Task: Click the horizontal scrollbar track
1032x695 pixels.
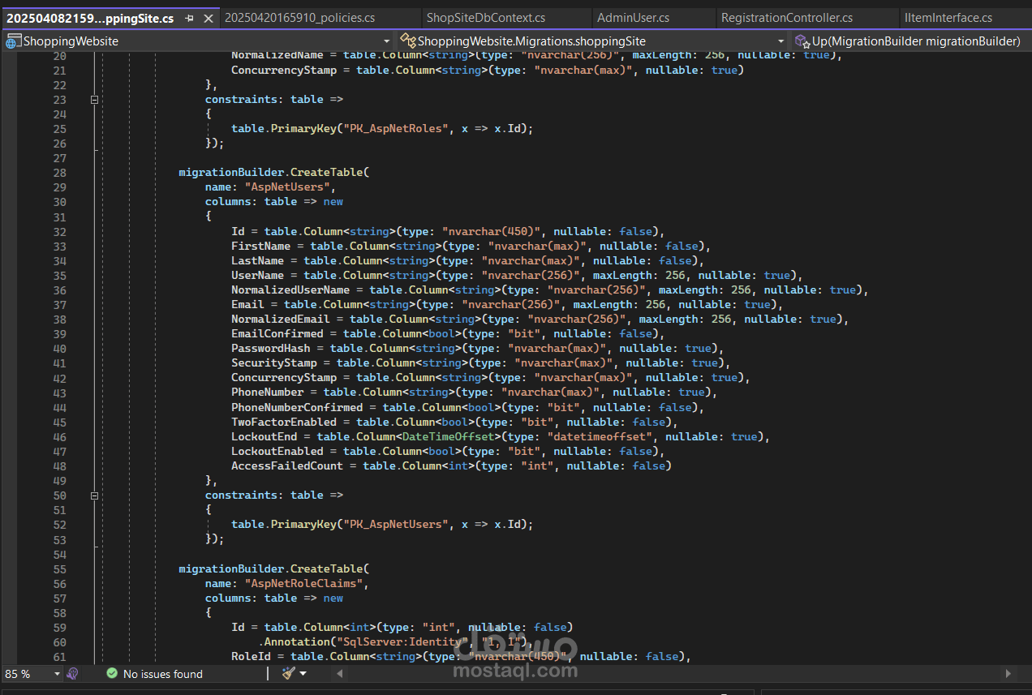Action: pos(674,673)
